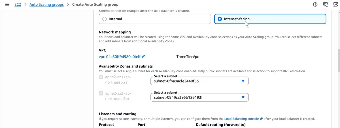Click Default routing (forward to) label

(x=221, y=125)
